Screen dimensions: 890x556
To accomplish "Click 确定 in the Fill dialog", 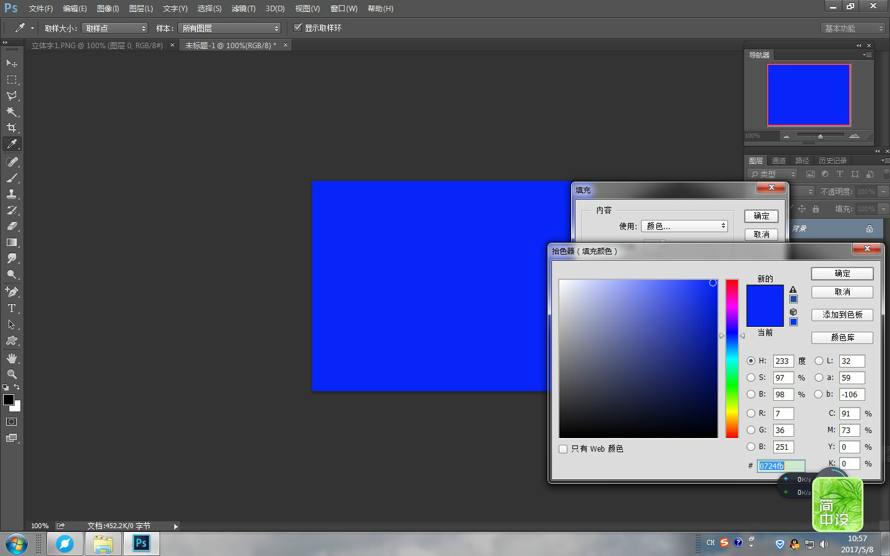I will [x=761, y=216].
